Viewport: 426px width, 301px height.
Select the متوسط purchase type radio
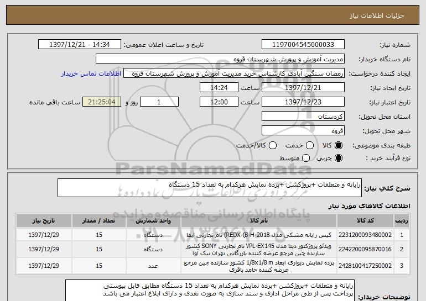click(x=306, y=158)
